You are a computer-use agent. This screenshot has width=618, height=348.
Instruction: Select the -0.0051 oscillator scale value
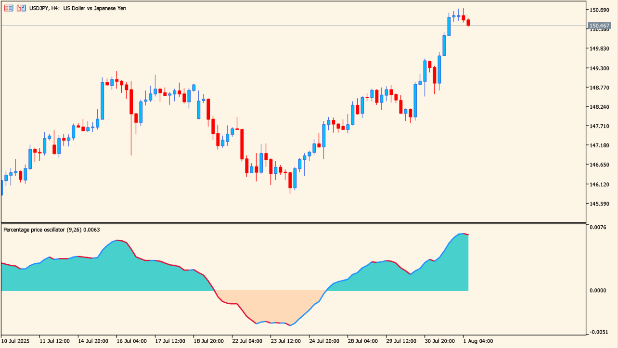coord(597,332)
